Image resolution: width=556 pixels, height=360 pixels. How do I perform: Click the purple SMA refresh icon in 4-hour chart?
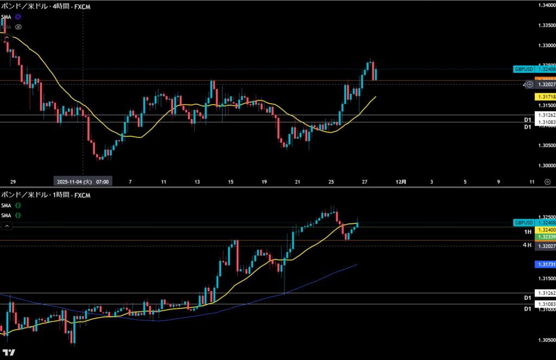18,17
